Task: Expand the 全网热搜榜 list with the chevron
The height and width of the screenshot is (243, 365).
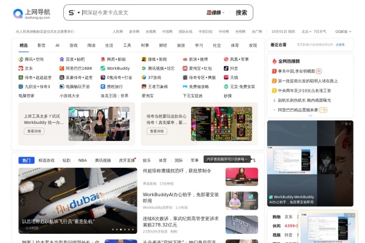Action: tap(310, 115)
